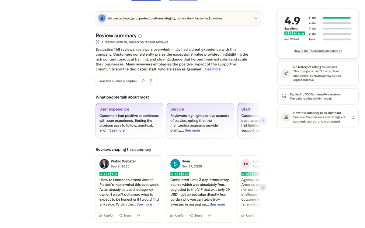The height and width of the screenshot is (228, 365).
Task: Open Waldo Webster's profile photo
Action: click(x=104, y=164)
